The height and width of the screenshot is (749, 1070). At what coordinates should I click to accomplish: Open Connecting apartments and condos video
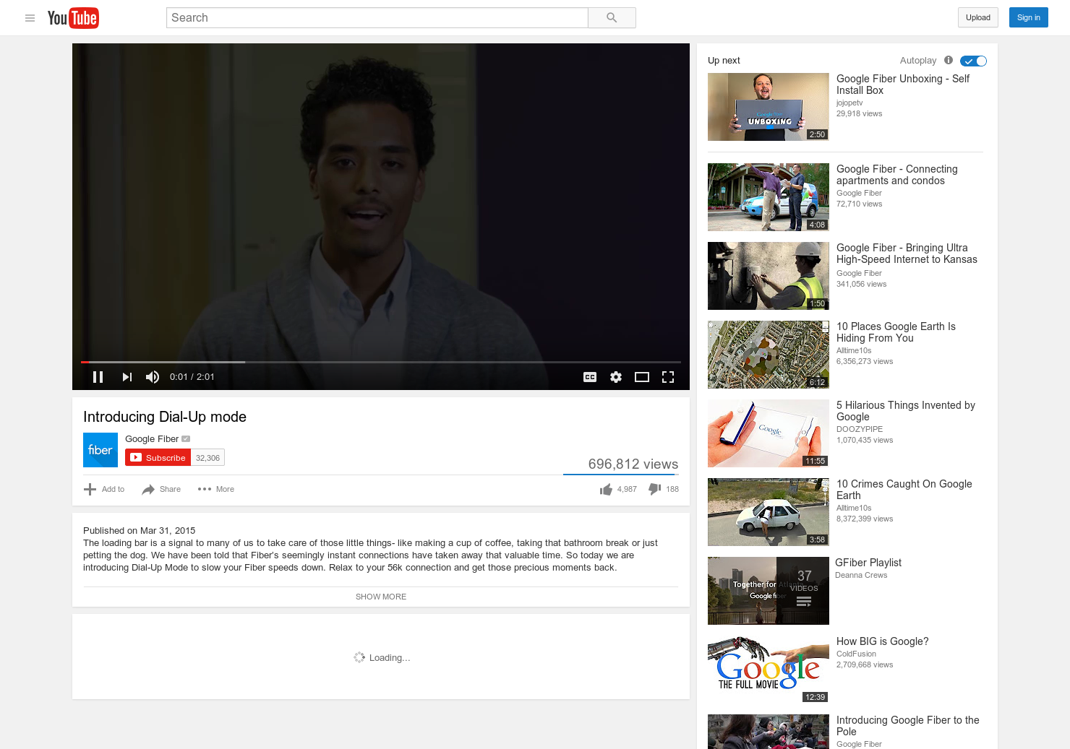896,175
